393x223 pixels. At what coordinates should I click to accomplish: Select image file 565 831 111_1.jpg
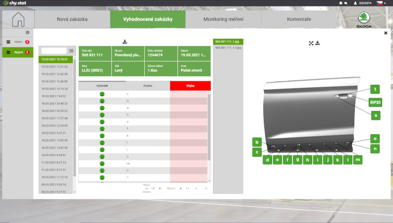coord(228,42)
